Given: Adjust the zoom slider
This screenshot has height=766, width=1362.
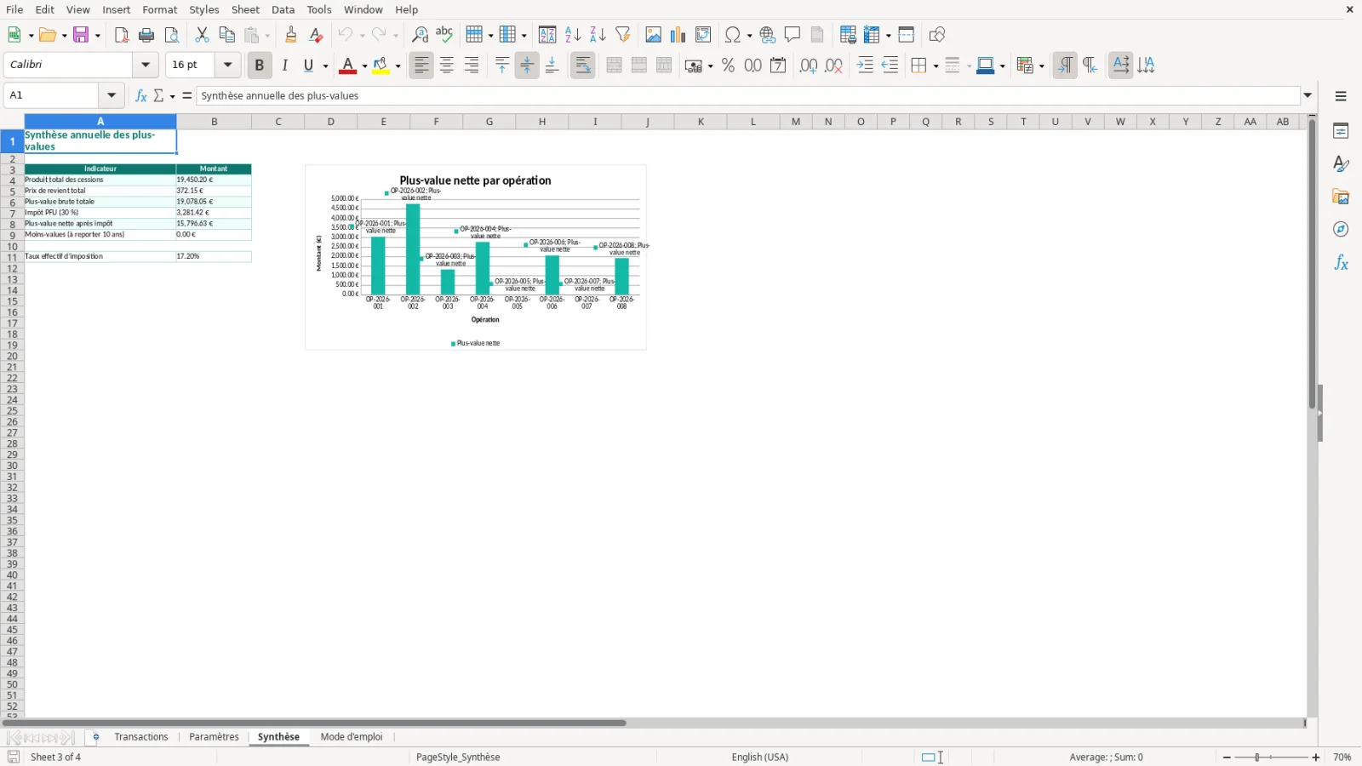Looking at the screenshot, I should click(x=1257, y=757).
